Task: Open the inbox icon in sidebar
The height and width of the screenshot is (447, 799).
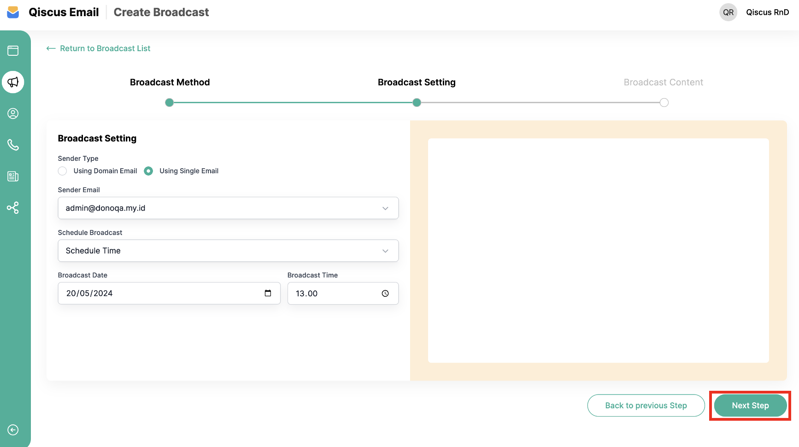Action: (13, 51)
